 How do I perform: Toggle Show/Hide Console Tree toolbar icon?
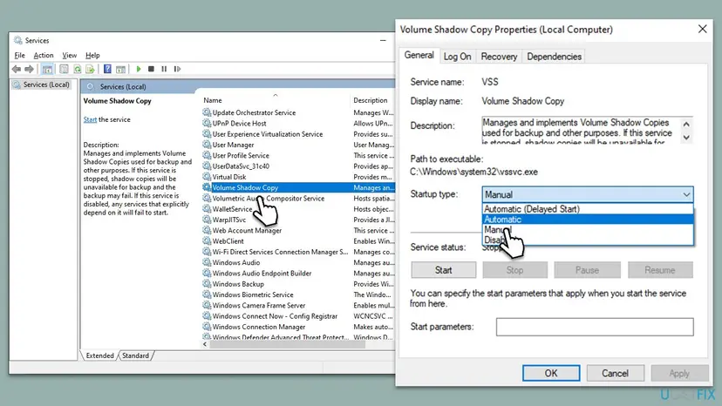click(x=47, y=69)
